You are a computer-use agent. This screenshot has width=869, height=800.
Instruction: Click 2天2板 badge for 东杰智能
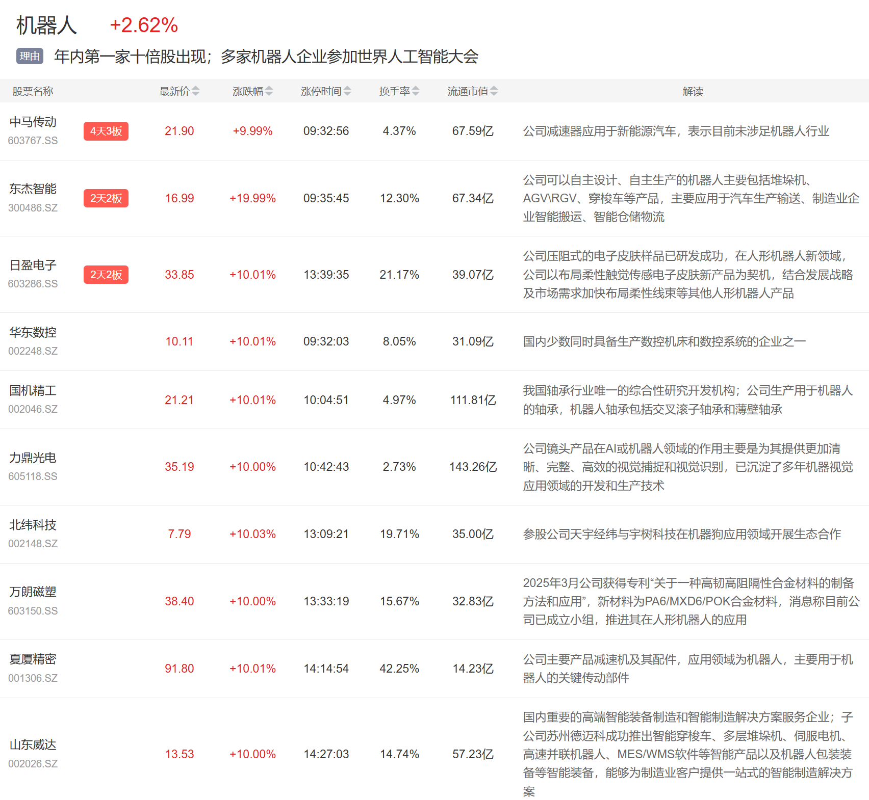tap(106, 198)
